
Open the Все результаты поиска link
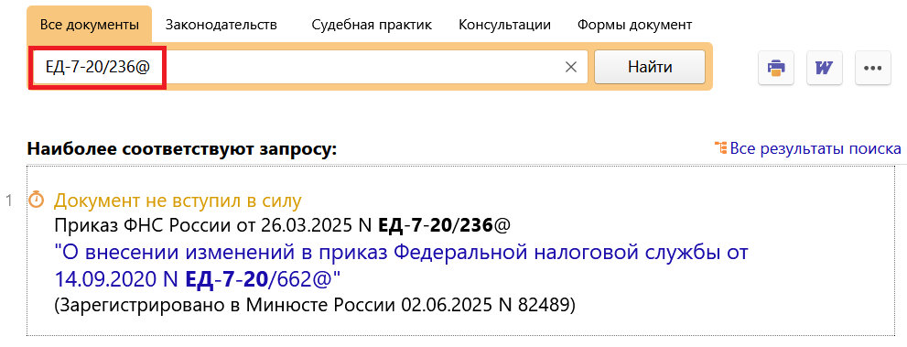pyautogui.click(x=815, y=148)
